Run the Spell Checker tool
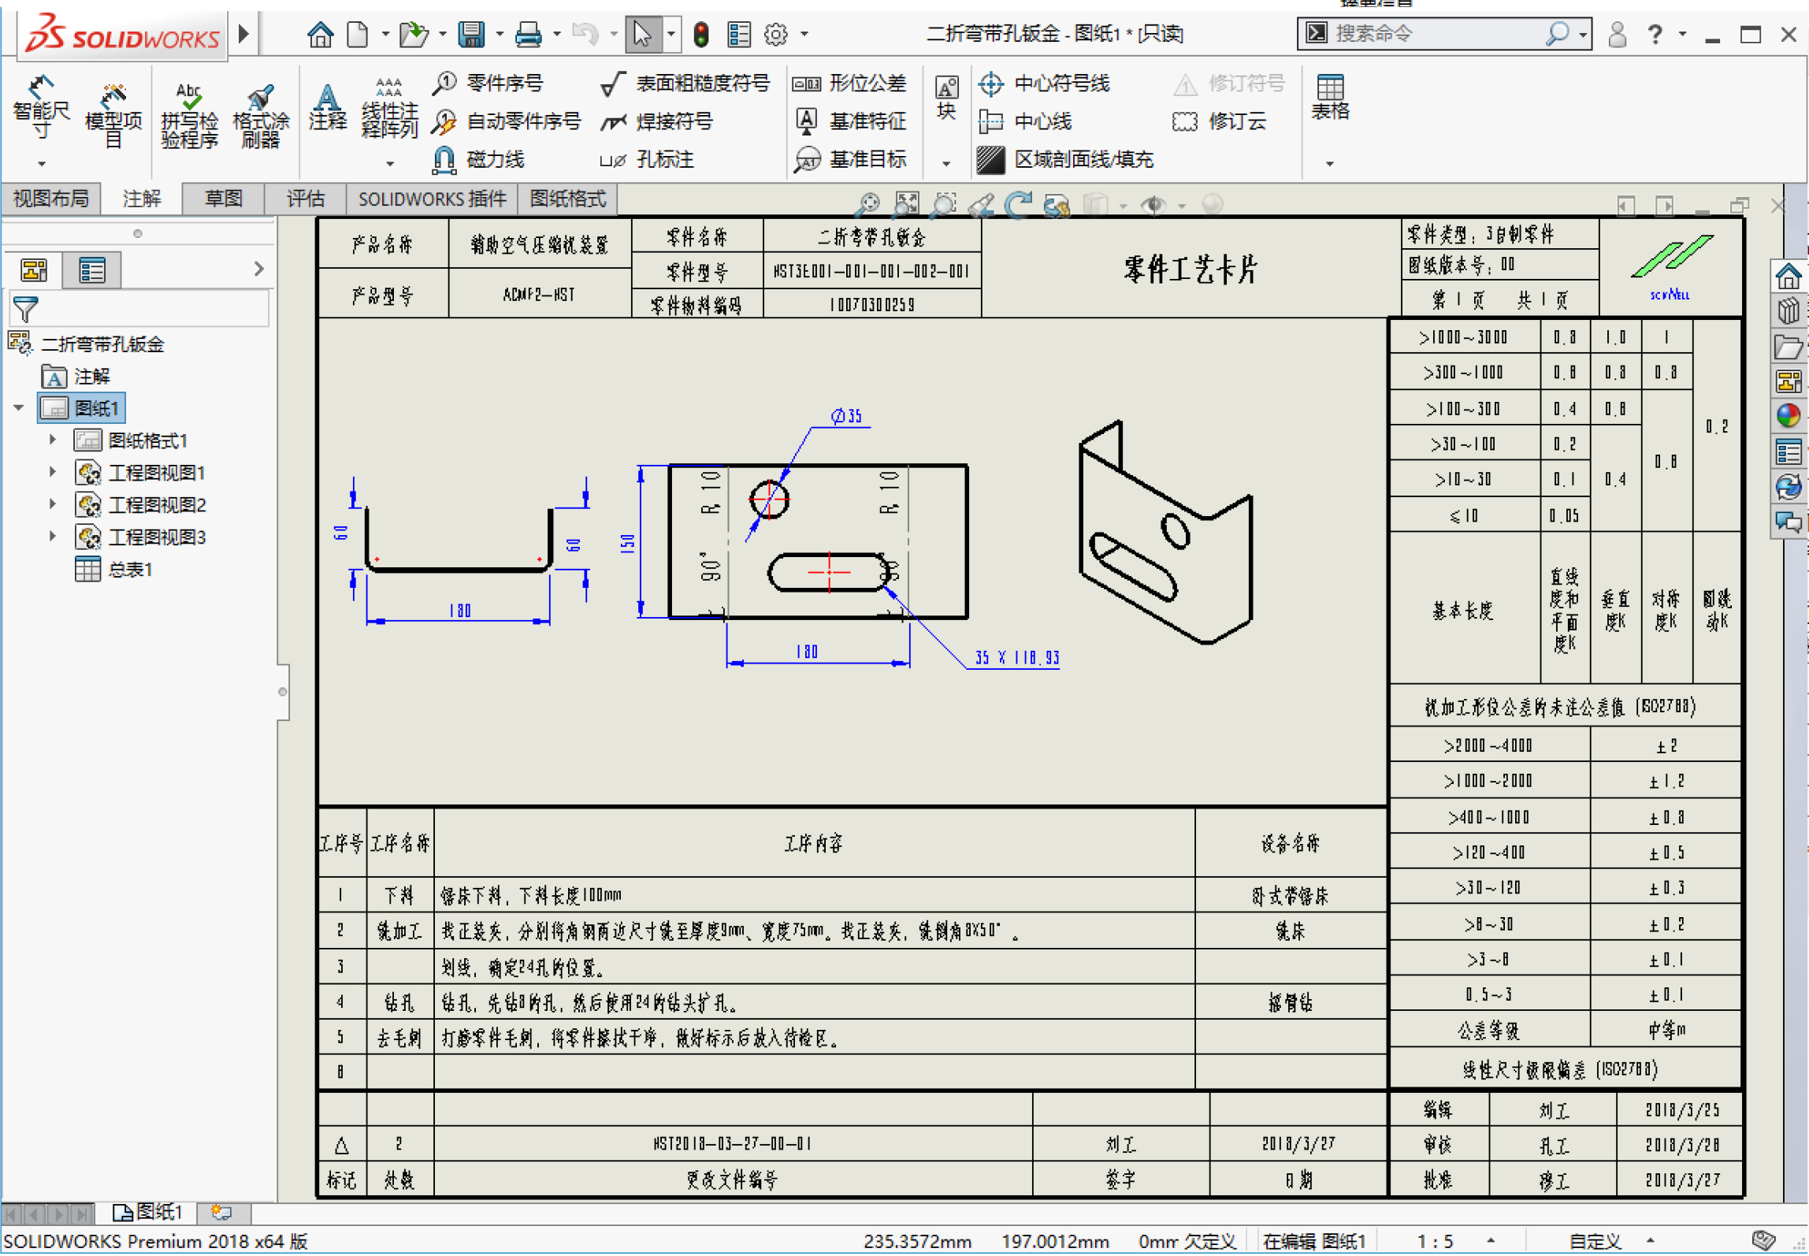Viewport: 1809px width, 1256px height. [x=189, y=116]
